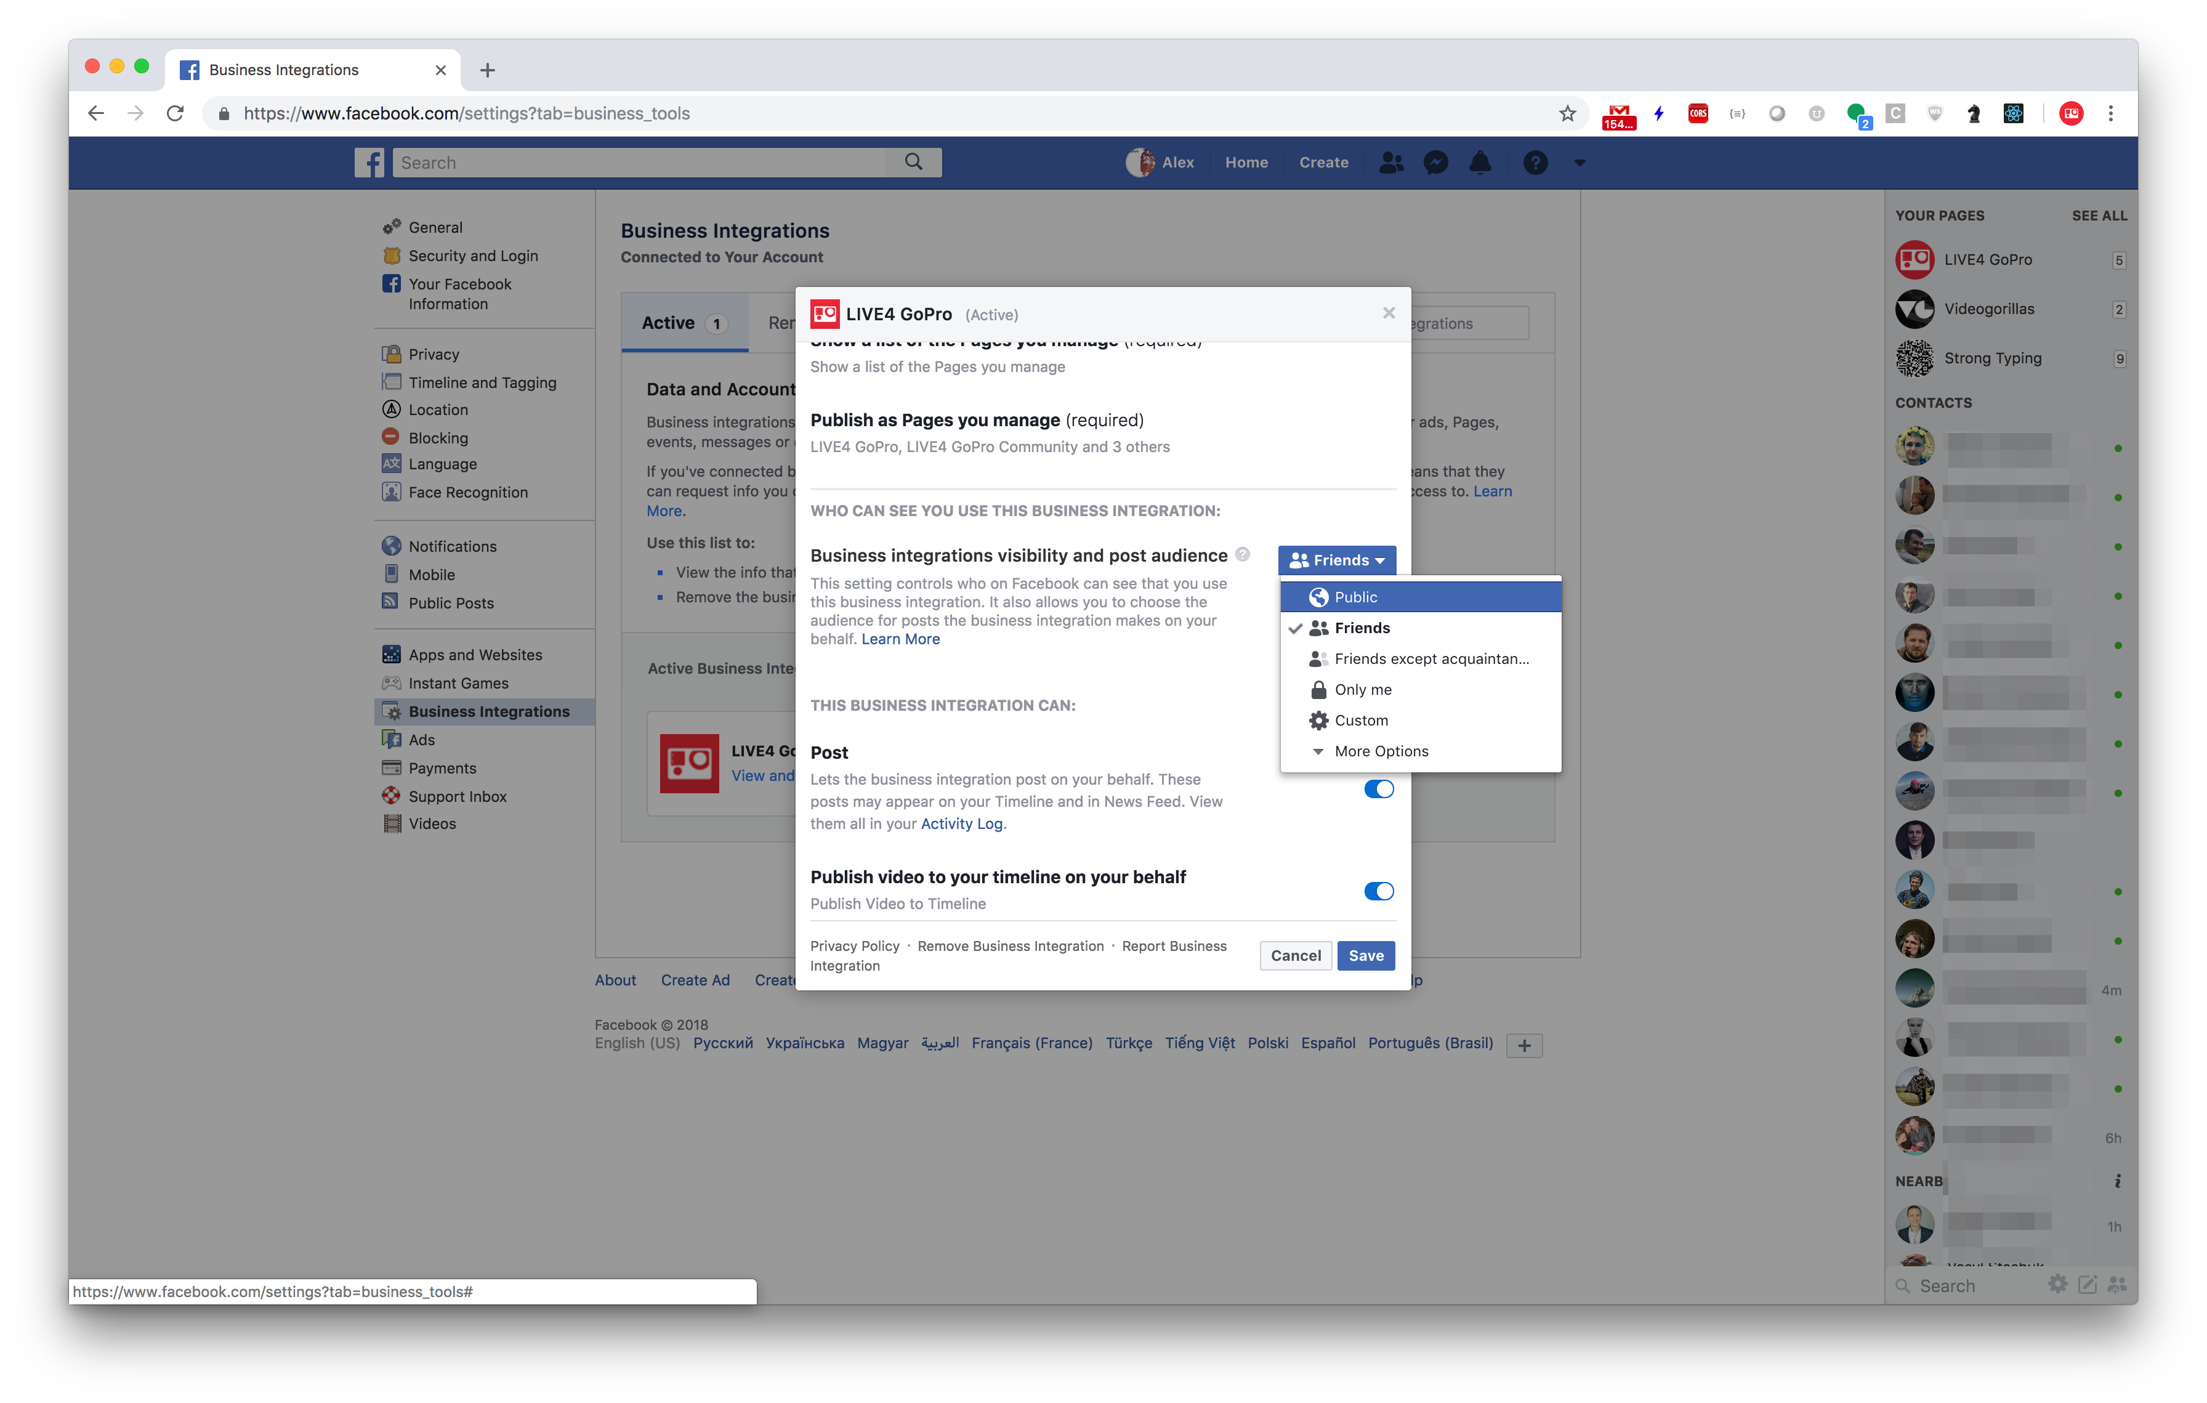
Task: Open Quick Help question mark icon
Action: tap(1535, 162)
